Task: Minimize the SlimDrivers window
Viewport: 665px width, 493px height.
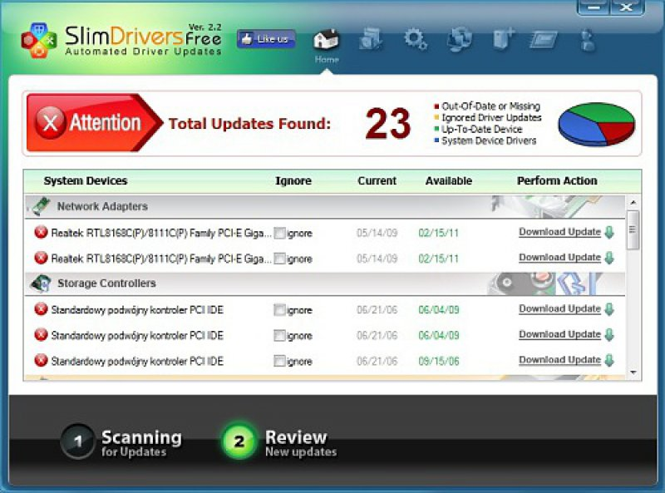Action: pyautogui.click(x=594, y=7)
